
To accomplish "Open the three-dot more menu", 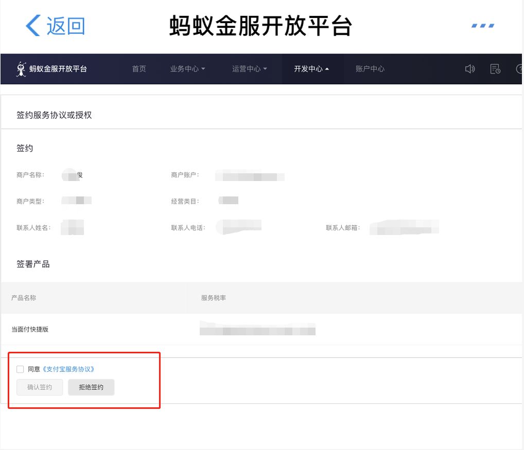I will click(x=482, y=26).
